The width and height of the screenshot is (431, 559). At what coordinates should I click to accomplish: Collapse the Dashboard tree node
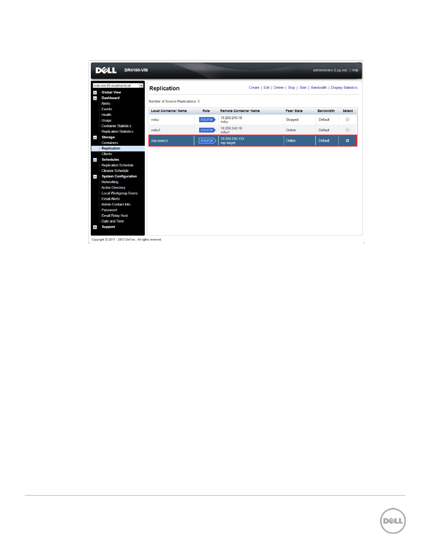coord(95,98)
